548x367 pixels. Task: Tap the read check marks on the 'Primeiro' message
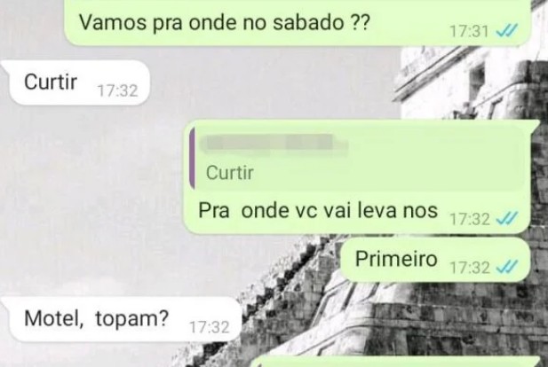click(x=507, y=267)
